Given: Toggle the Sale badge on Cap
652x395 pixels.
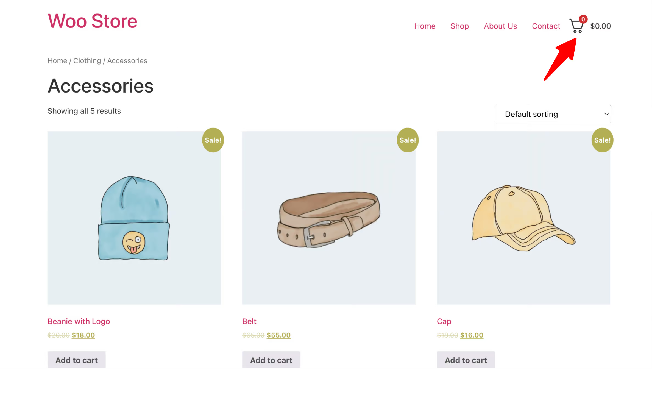Looking at the screenshot, I should (603, 140).
